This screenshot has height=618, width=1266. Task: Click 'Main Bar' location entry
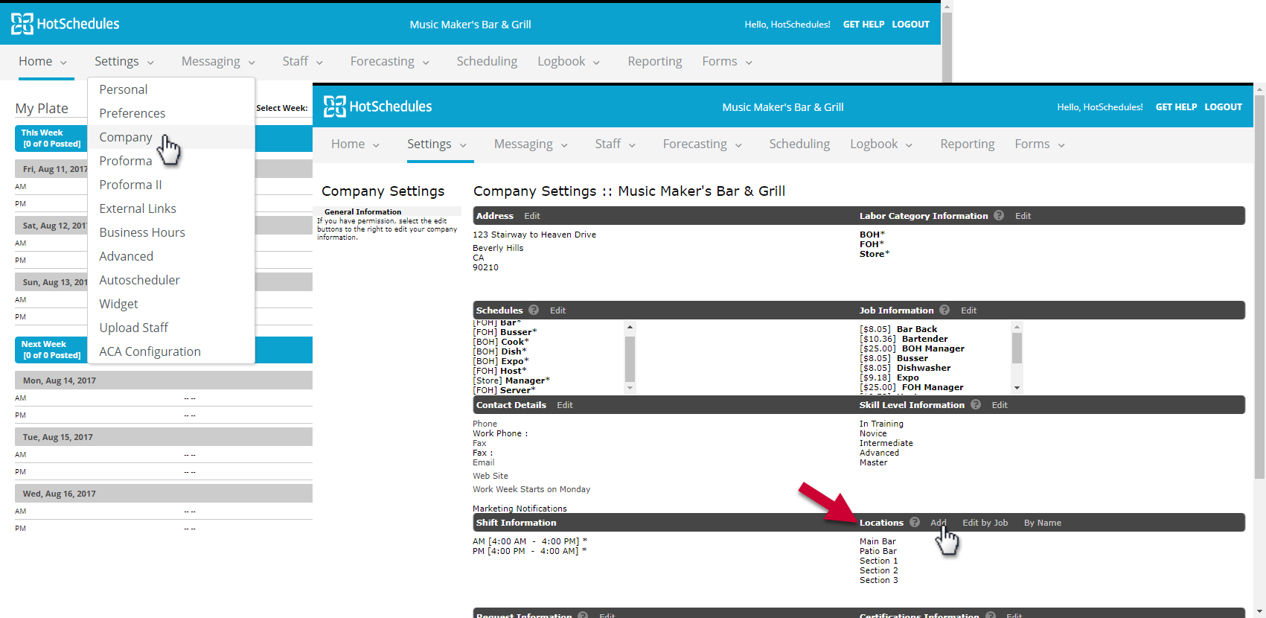[877, 541]
